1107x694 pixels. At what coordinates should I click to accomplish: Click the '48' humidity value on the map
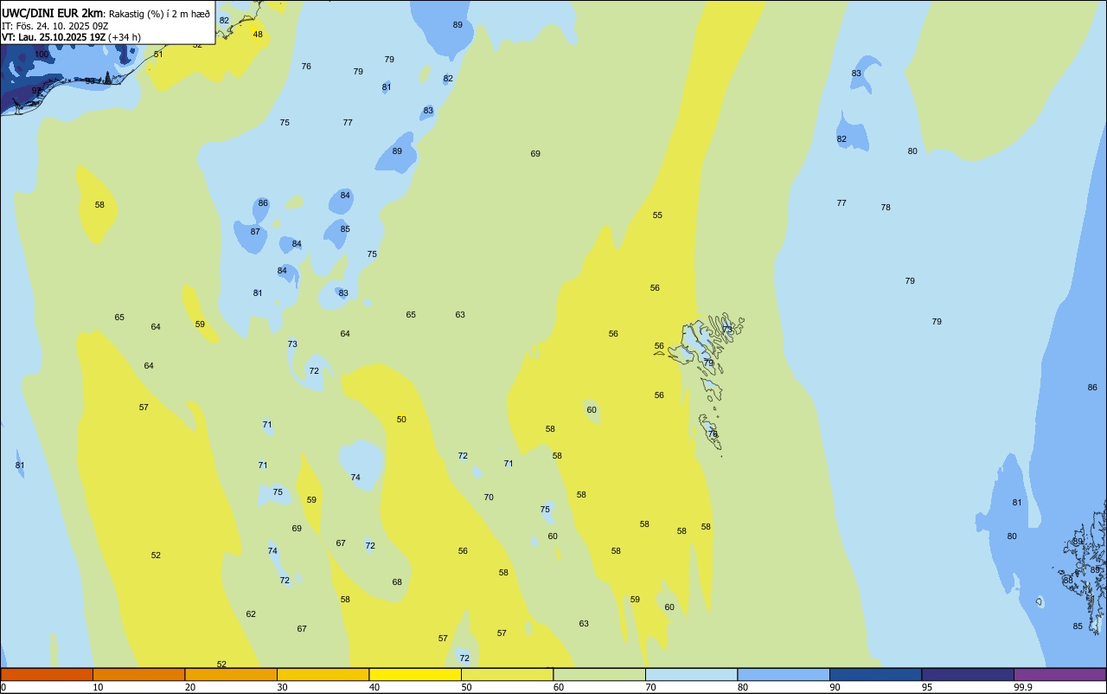click(x=258, y=35)
